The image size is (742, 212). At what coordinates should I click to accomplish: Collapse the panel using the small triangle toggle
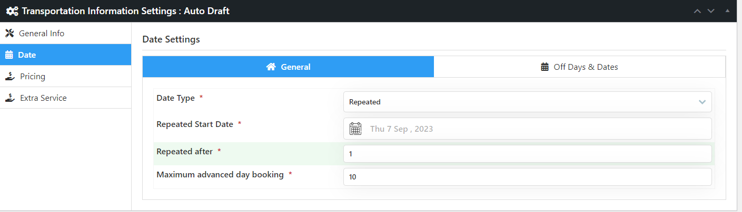click(x=727, y=10)
